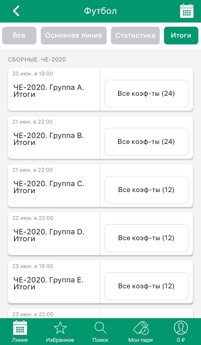Tap the Мои пари ticket icon
The image size is (201, 345).
tap(141, 328)
